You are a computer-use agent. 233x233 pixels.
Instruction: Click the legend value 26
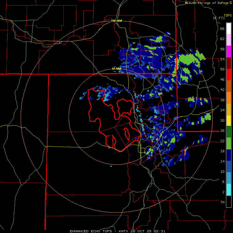pyautogui.click(x=222, y=131)
